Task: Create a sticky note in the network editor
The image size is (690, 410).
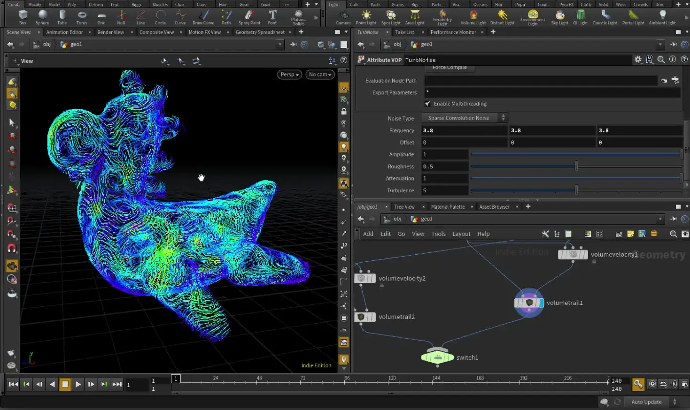Action: 630,234
